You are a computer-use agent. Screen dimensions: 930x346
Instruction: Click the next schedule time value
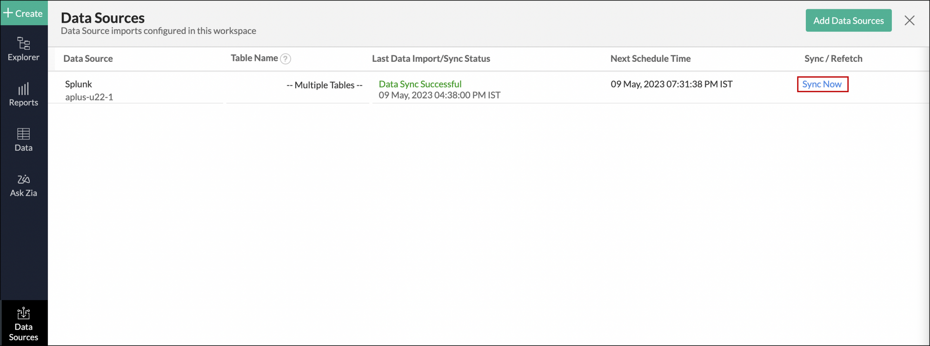pyautogui.click(x=671, y=84)
